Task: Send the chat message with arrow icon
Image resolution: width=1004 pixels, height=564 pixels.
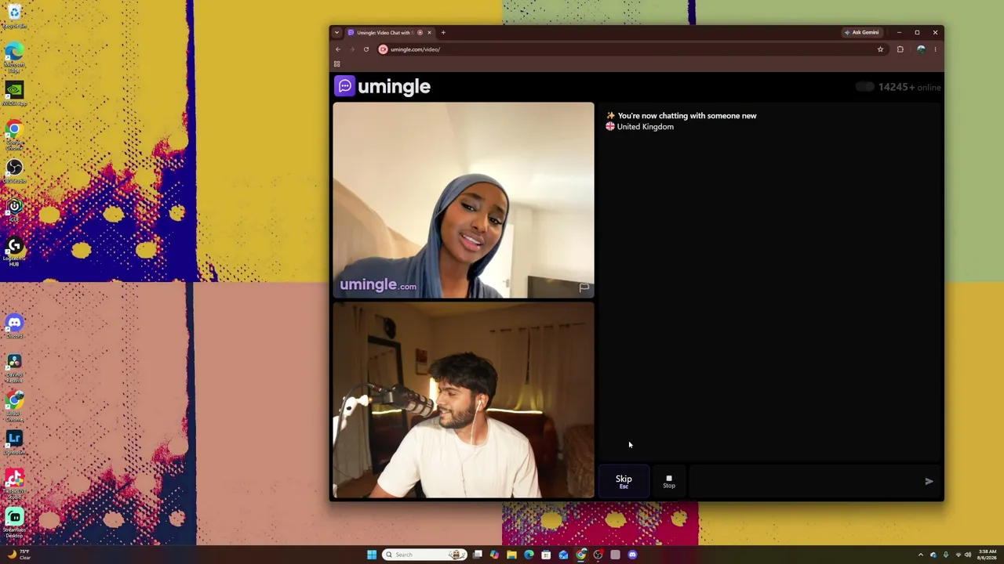Action: [929, 481]
